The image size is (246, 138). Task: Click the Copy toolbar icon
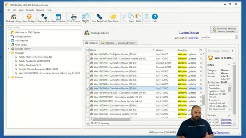pos(131,18)
